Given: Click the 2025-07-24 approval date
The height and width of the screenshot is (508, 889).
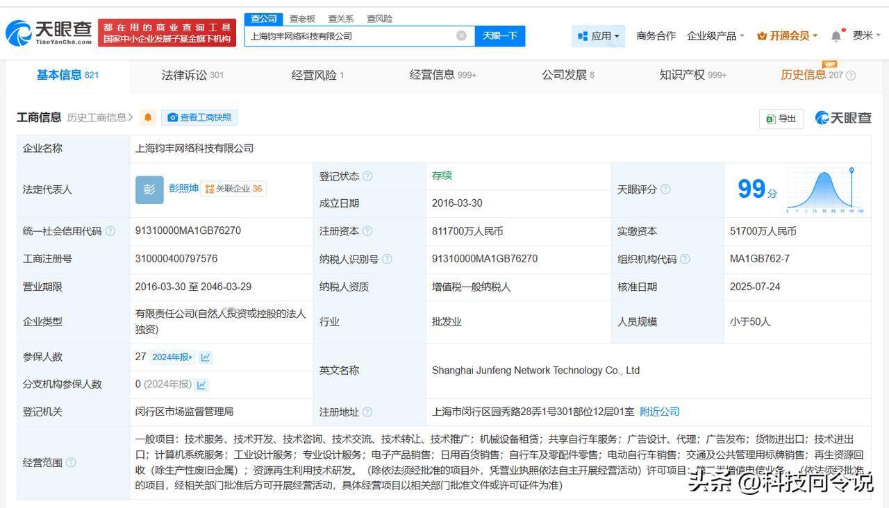Looking at the screenshot, I should [755, 286].
